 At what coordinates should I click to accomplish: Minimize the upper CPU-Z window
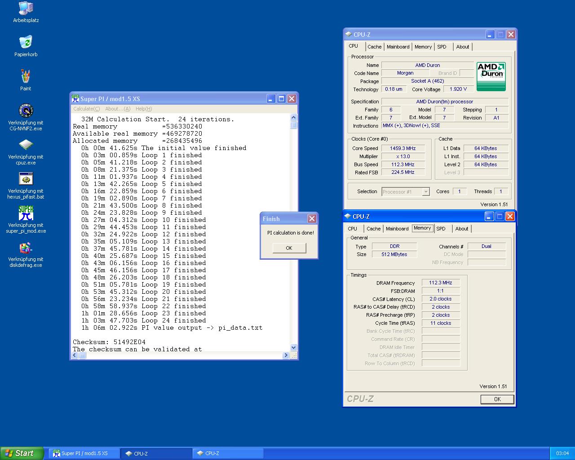(x=490, y=35)
